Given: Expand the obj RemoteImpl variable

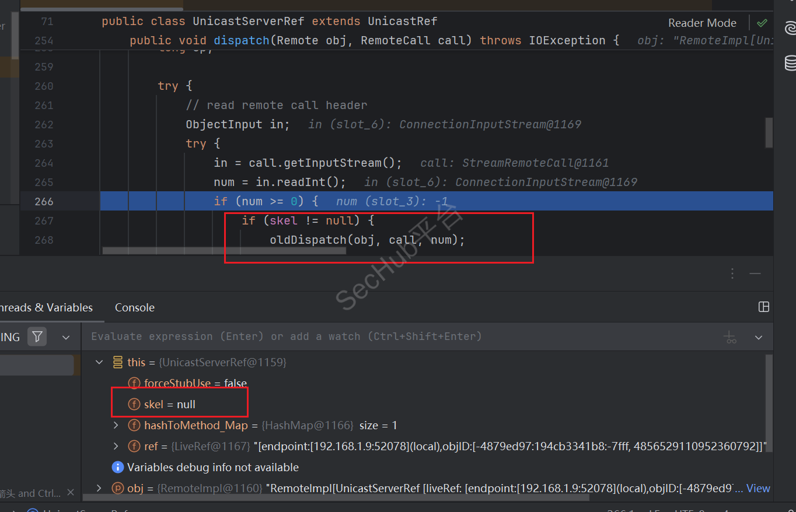Looking at the screenshot, I should [99, 489].
